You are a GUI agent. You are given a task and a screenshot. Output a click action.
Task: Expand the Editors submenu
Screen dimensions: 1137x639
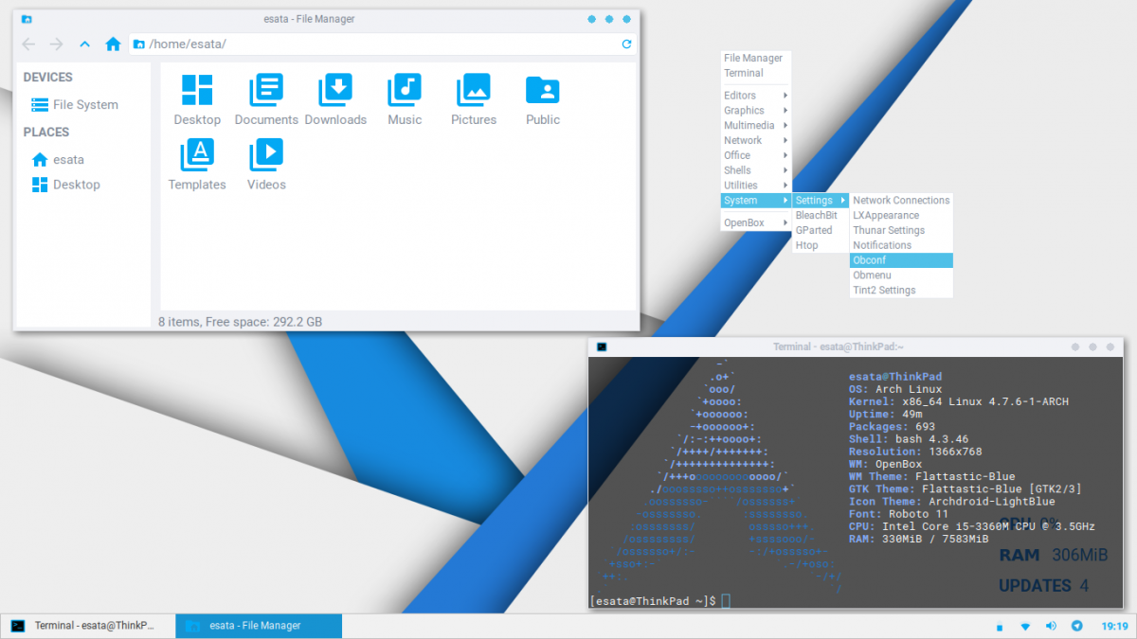coord(755,96)
